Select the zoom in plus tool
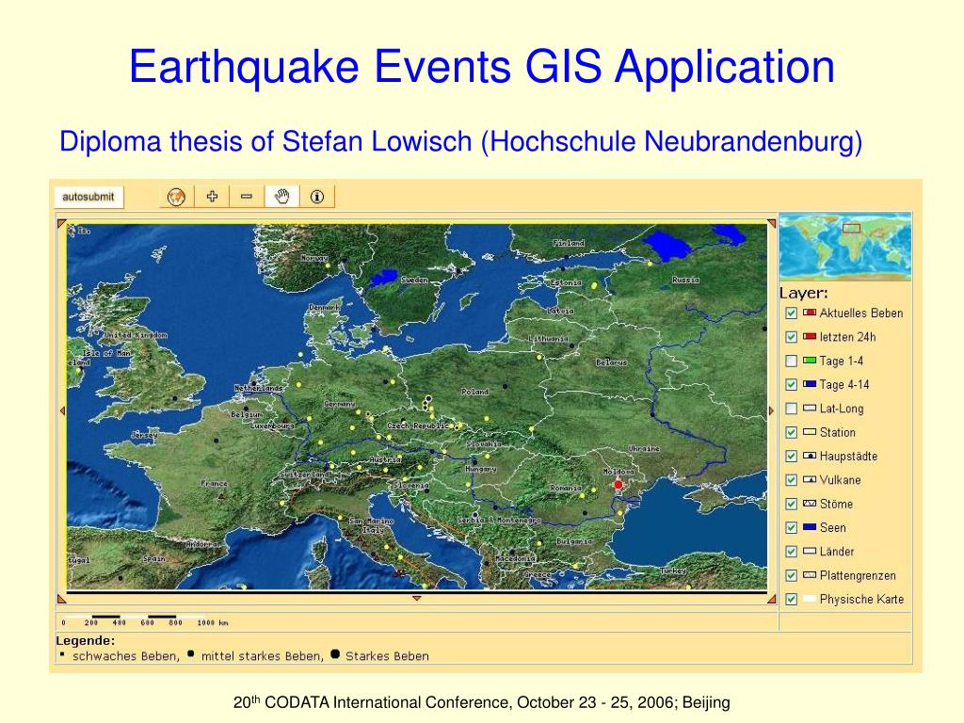 point(212,197)
